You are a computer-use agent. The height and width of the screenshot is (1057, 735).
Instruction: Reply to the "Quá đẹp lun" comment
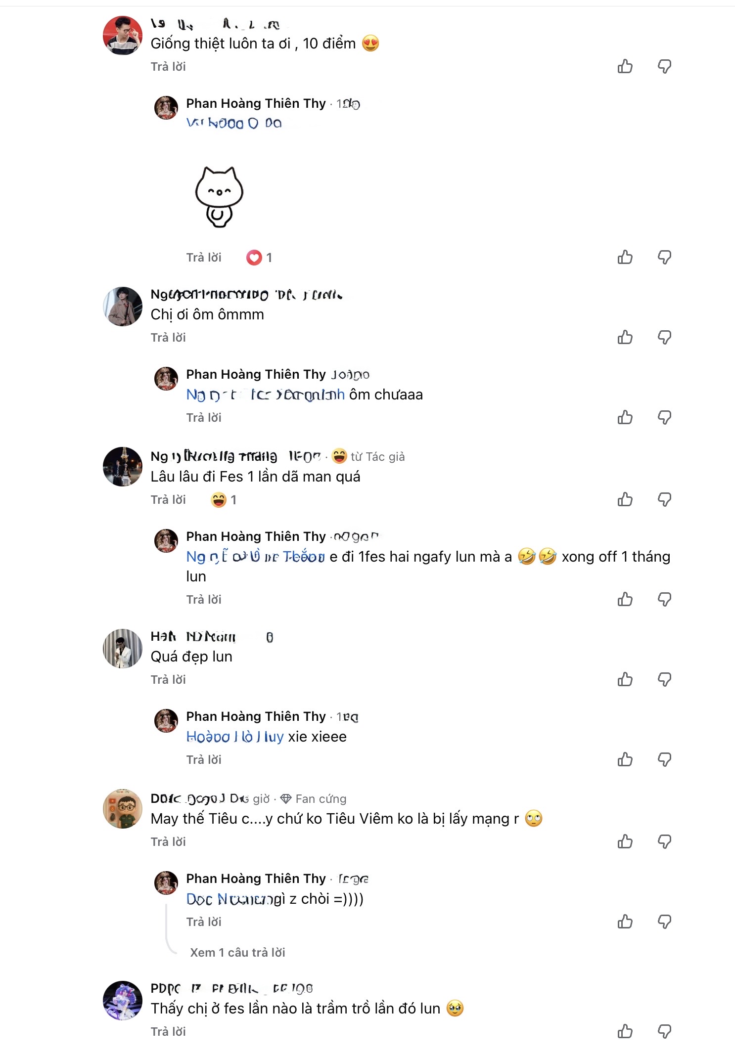point(168,679)
